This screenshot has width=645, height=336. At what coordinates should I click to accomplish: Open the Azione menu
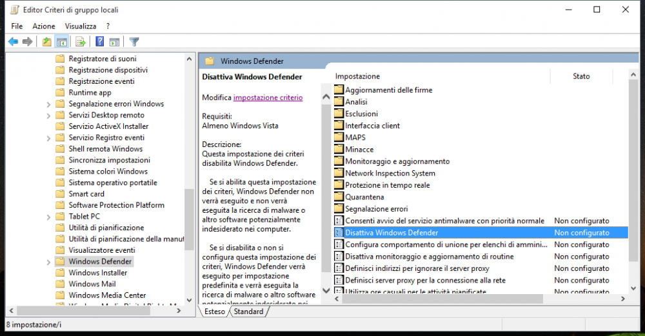tap(44, 26)
